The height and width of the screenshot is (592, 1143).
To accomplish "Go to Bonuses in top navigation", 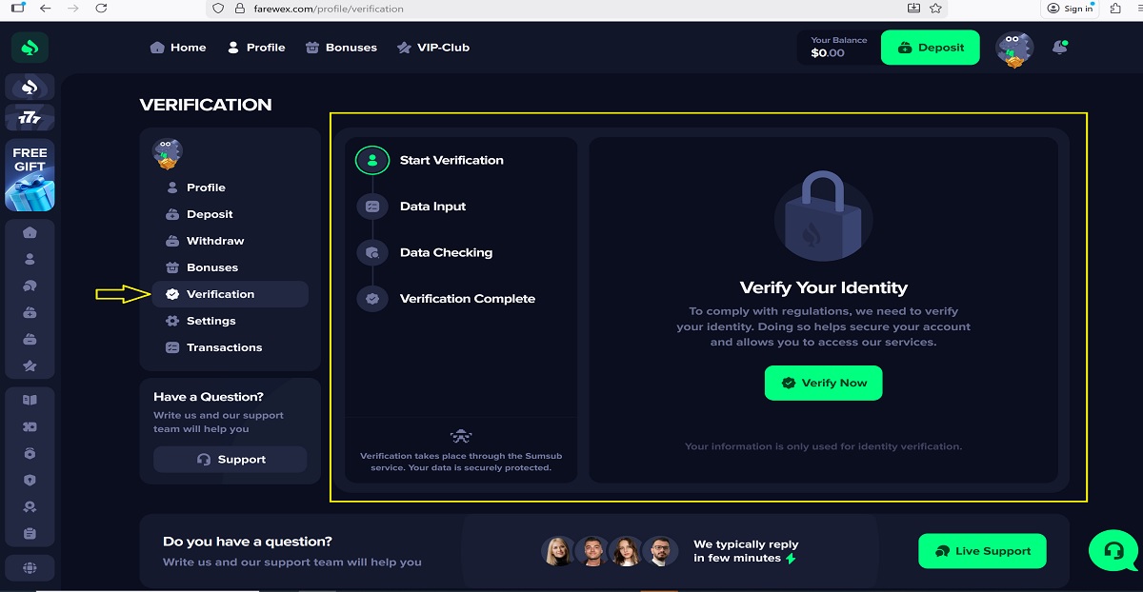I will (x=341, y=48).
